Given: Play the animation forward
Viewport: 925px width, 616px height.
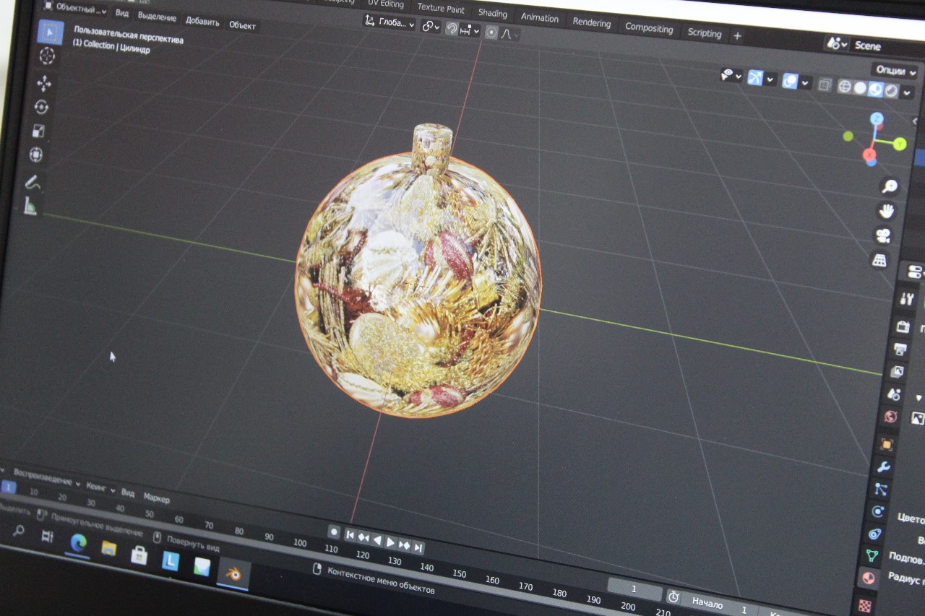Looking at the screenshot, I should pyautogui.click(x=390, y=542).
